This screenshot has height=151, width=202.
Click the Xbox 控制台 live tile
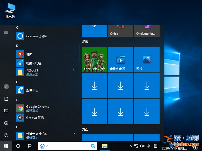94,59
